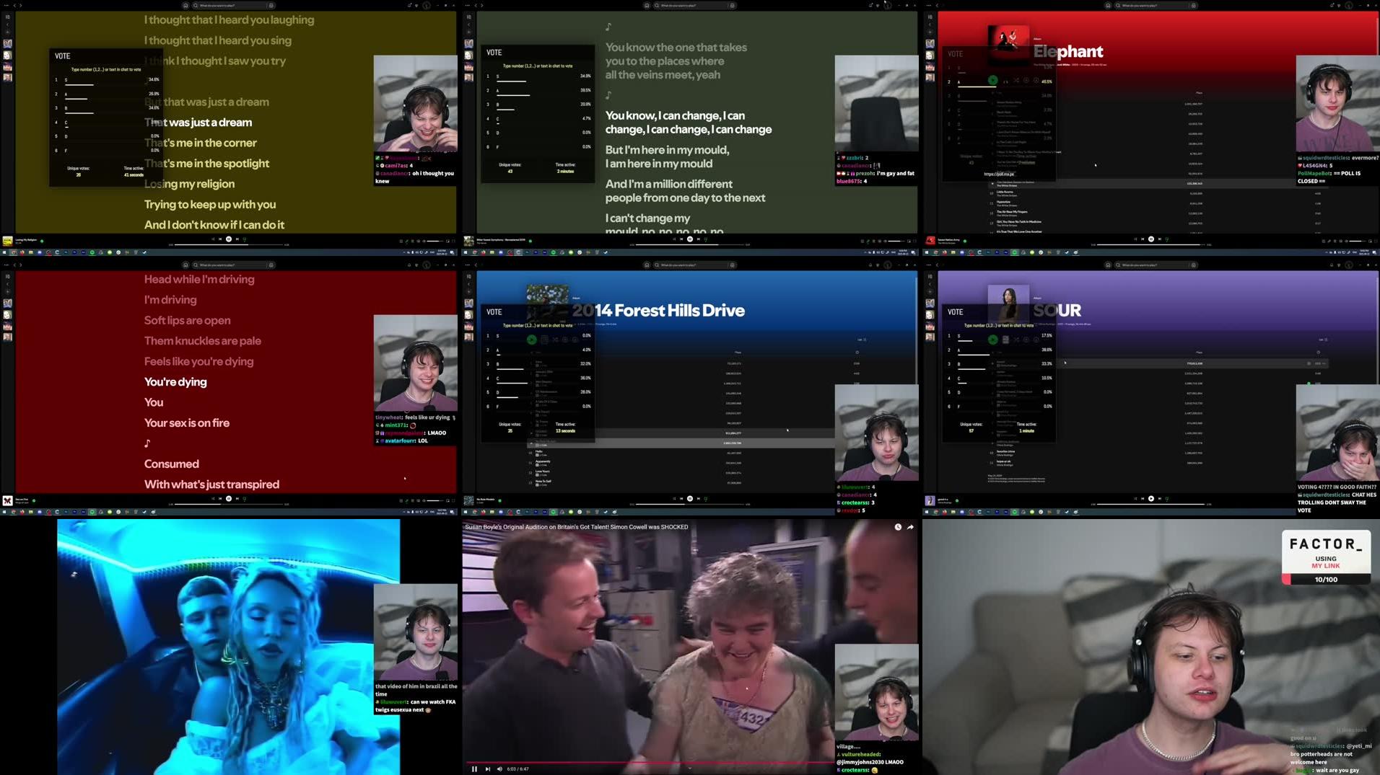Toggle shuffle in Losing My Religion window
1380x775 pixels.
pos(213,239)
